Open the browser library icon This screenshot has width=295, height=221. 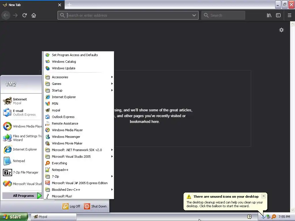click(269, 15)
